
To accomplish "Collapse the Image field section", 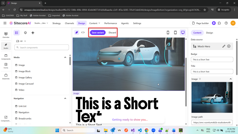I will pyautogui.click(x=230, y=79).
